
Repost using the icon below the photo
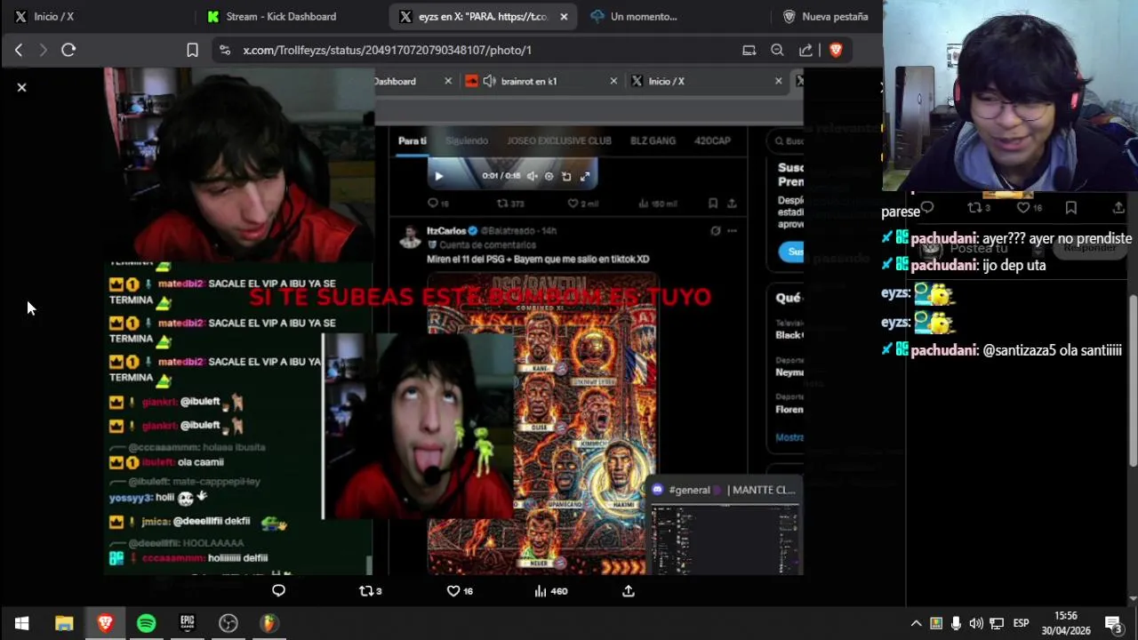[x=370, y=591]
